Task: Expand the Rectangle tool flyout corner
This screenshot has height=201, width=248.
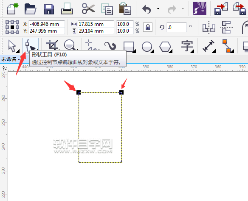Action: click(x=134, y=51)
